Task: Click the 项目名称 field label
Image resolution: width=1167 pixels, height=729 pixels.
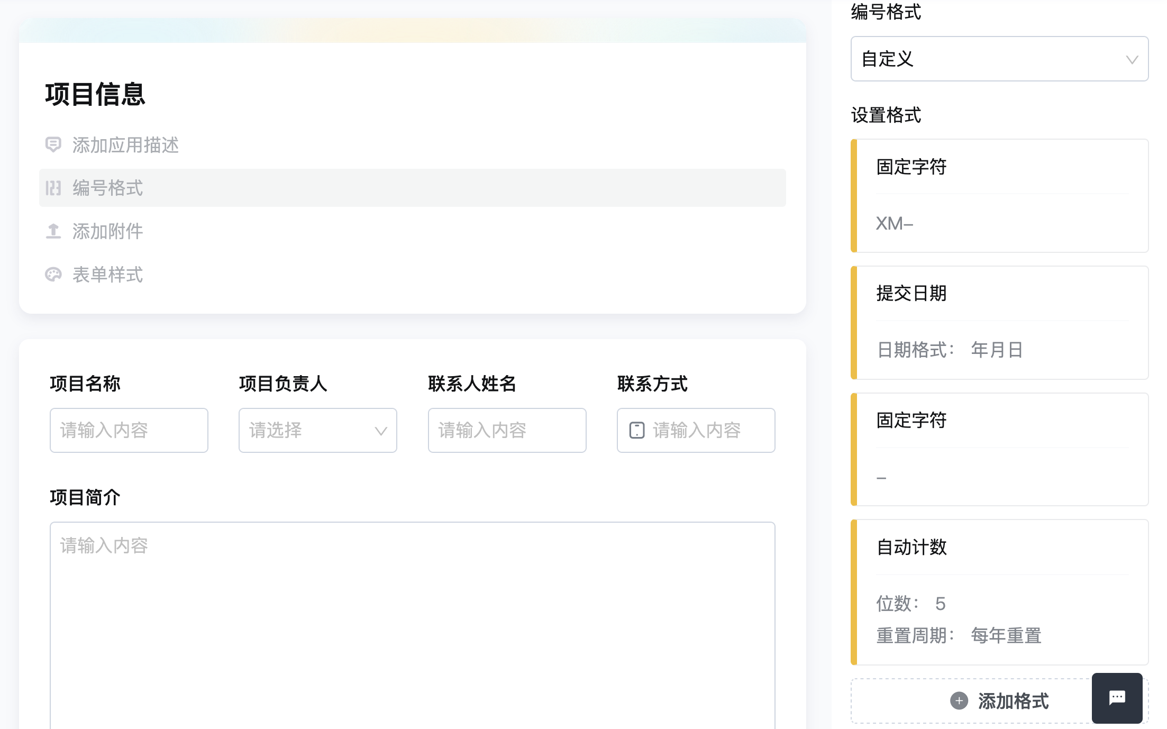Action: (85, 384)
